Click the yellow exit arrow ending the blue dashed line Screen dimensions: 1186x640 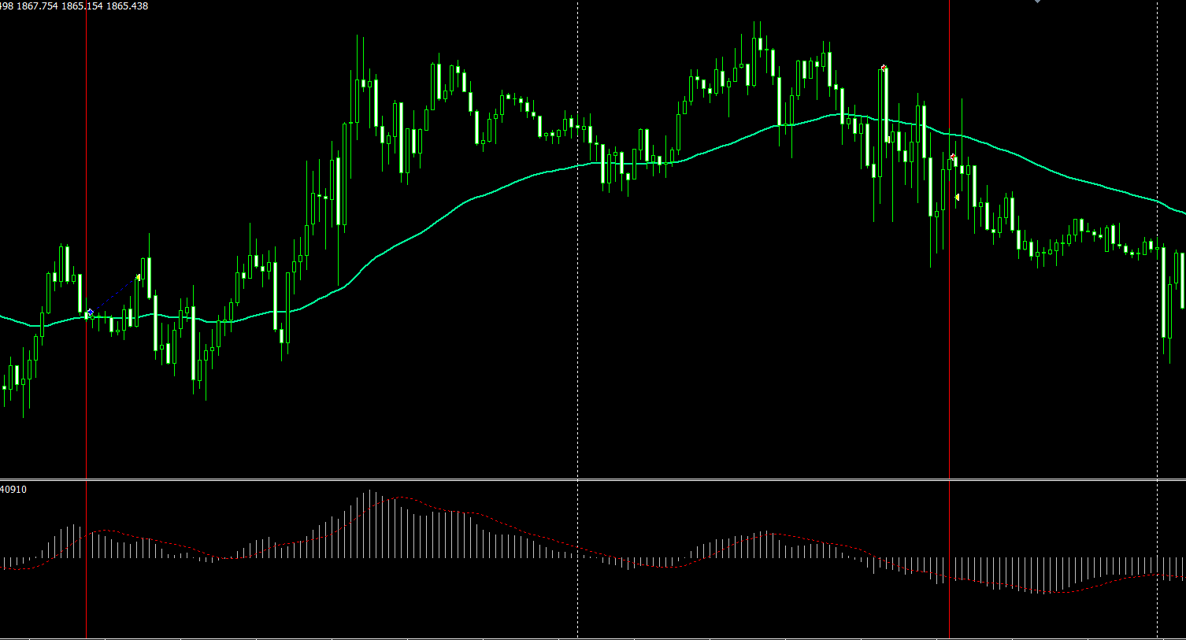138,277
